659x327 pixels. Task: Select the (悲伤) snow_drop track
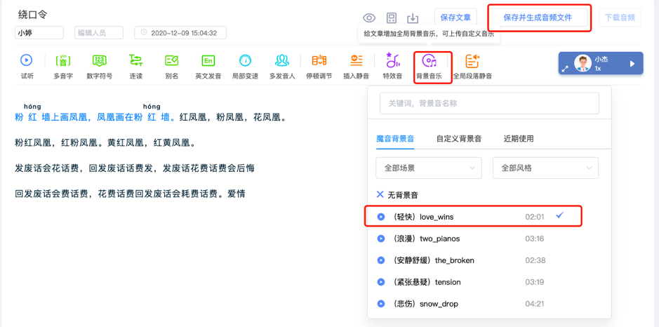[x=425, y=304]
